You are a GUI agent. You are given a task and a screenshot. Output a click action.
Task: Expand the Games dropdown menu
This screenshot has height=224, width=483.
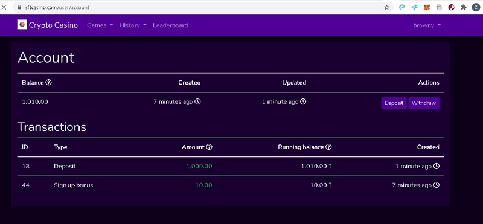tap(100, 25)
